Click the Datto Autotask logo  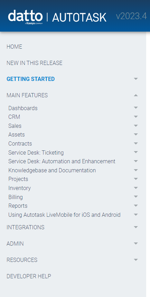[57, 17]
